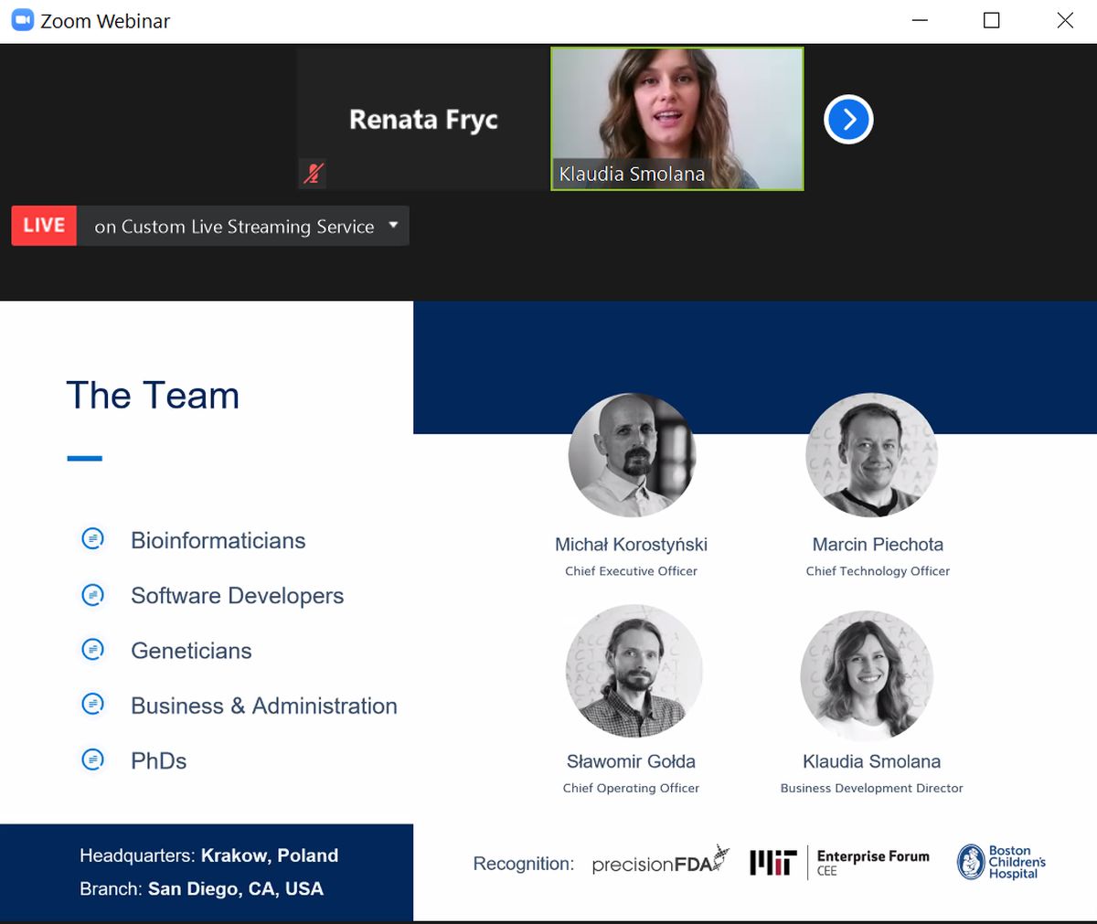
Task: Click the 'Chief Executive Officer' title text
Action: [x=631, y=571]
